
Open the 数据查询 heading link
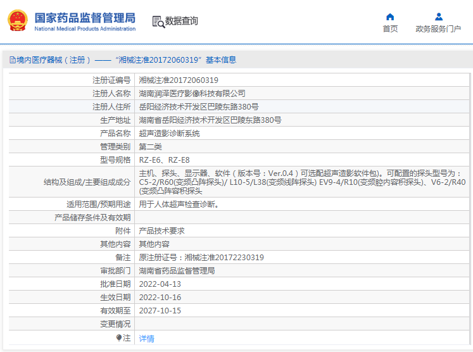click(182, 22)
